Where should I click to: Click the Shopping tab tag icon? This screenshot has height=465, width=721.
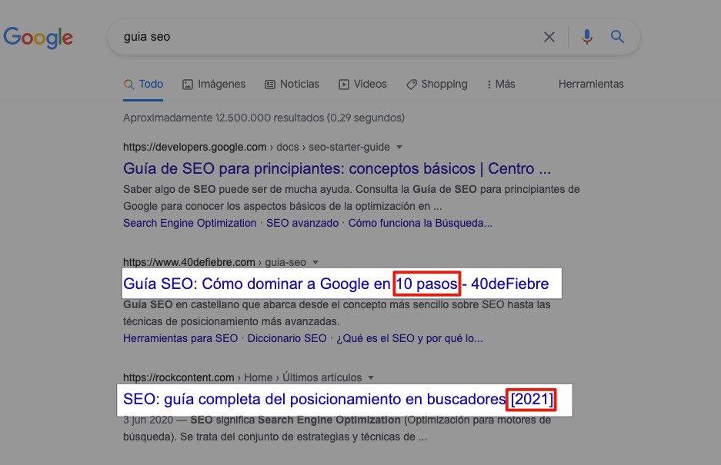click(412, 85)
